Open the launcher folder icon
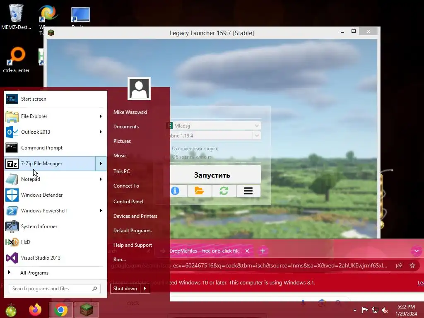 [199, 191]
